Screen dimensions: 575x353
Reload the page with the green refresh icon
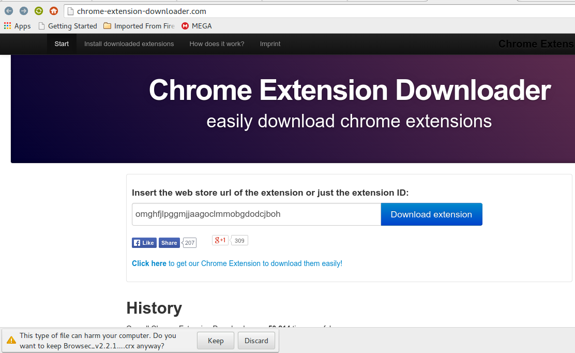39,11
